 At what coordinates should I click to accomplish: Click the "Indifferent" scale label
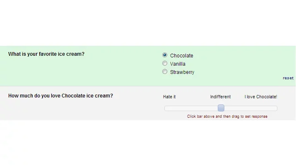tap(220, 97)
